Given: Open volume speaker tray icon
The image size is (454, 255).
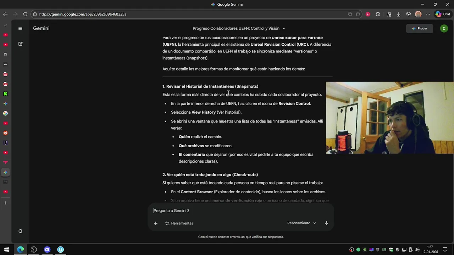Looking at the screenshot, I should tap(417, 249).
